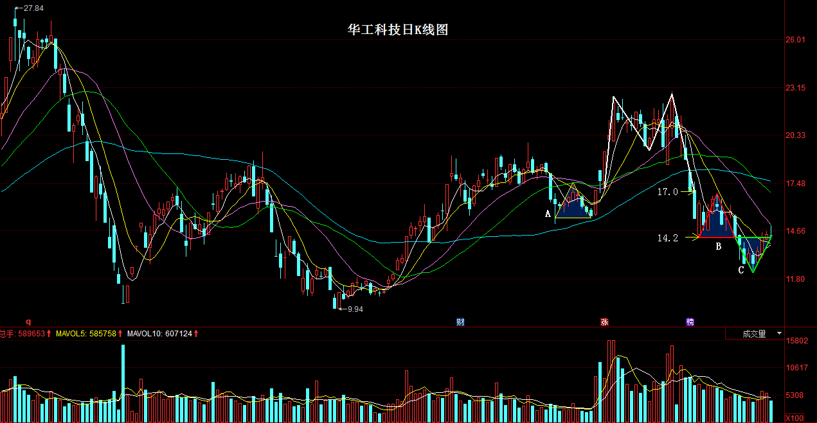Click the 14.66 price axis label
Viewport: 817px width, 423px height.
(795, 231)
